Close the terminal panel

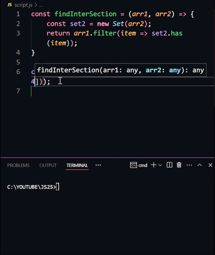click(210, 165)
